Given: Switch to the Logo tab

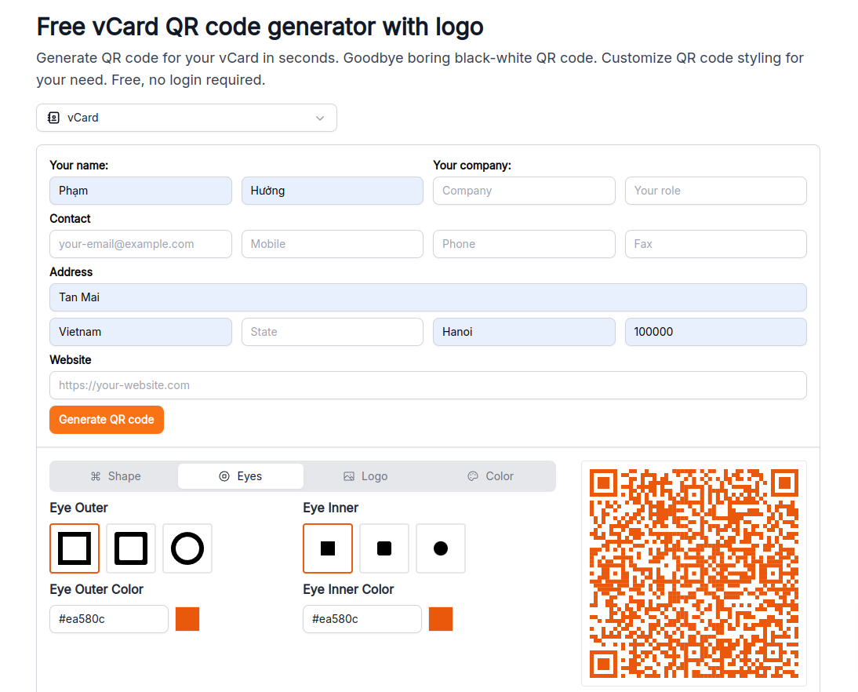Looking at the screenshot, I should (365, 476).
